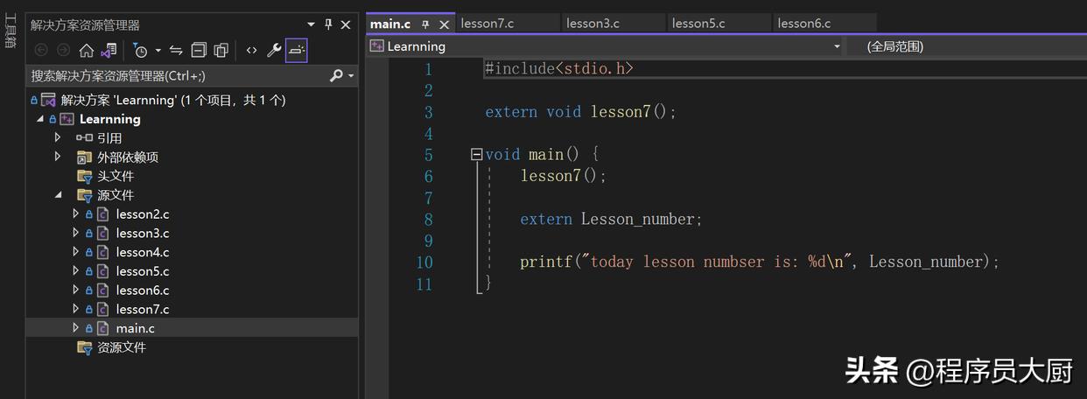The image size is (1087, 399).
Task: Click the Collapse All icon in Solution Explorer
Action: [199, 51]
